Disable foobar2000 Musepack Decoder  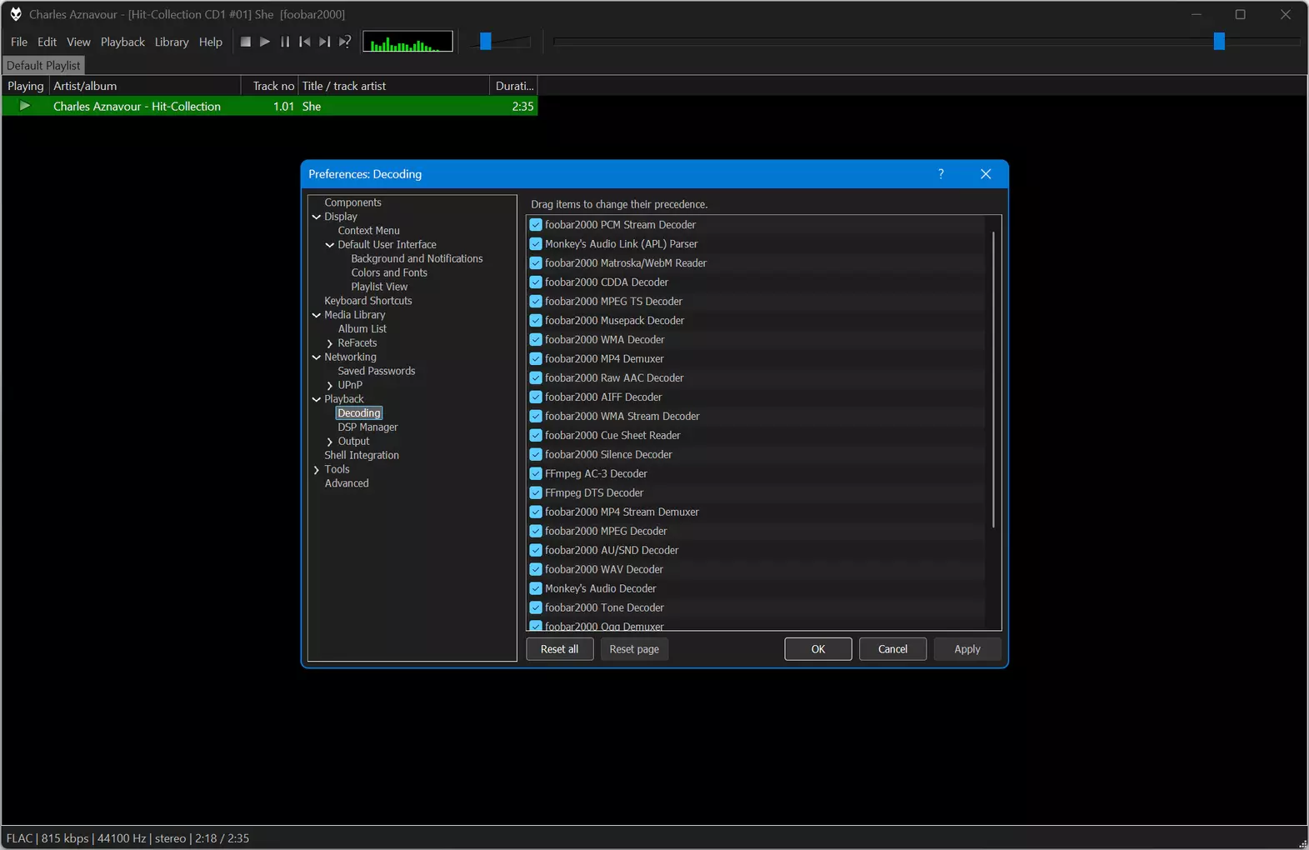tap(536, 321)
